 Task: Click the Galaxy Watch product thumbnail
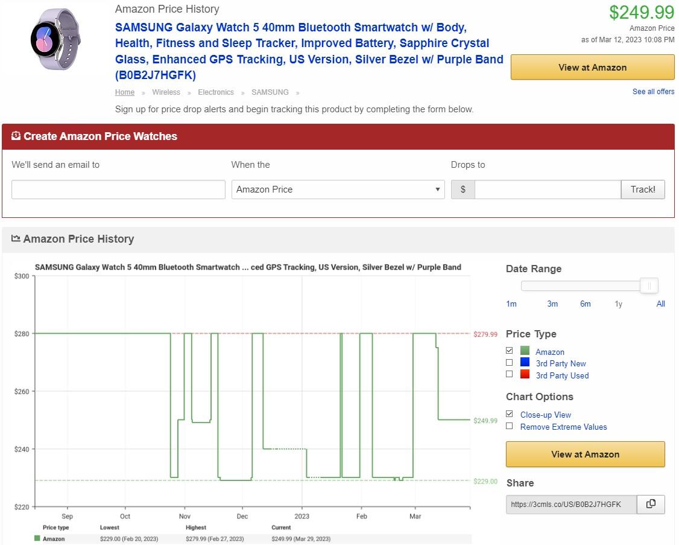point(55,40)
